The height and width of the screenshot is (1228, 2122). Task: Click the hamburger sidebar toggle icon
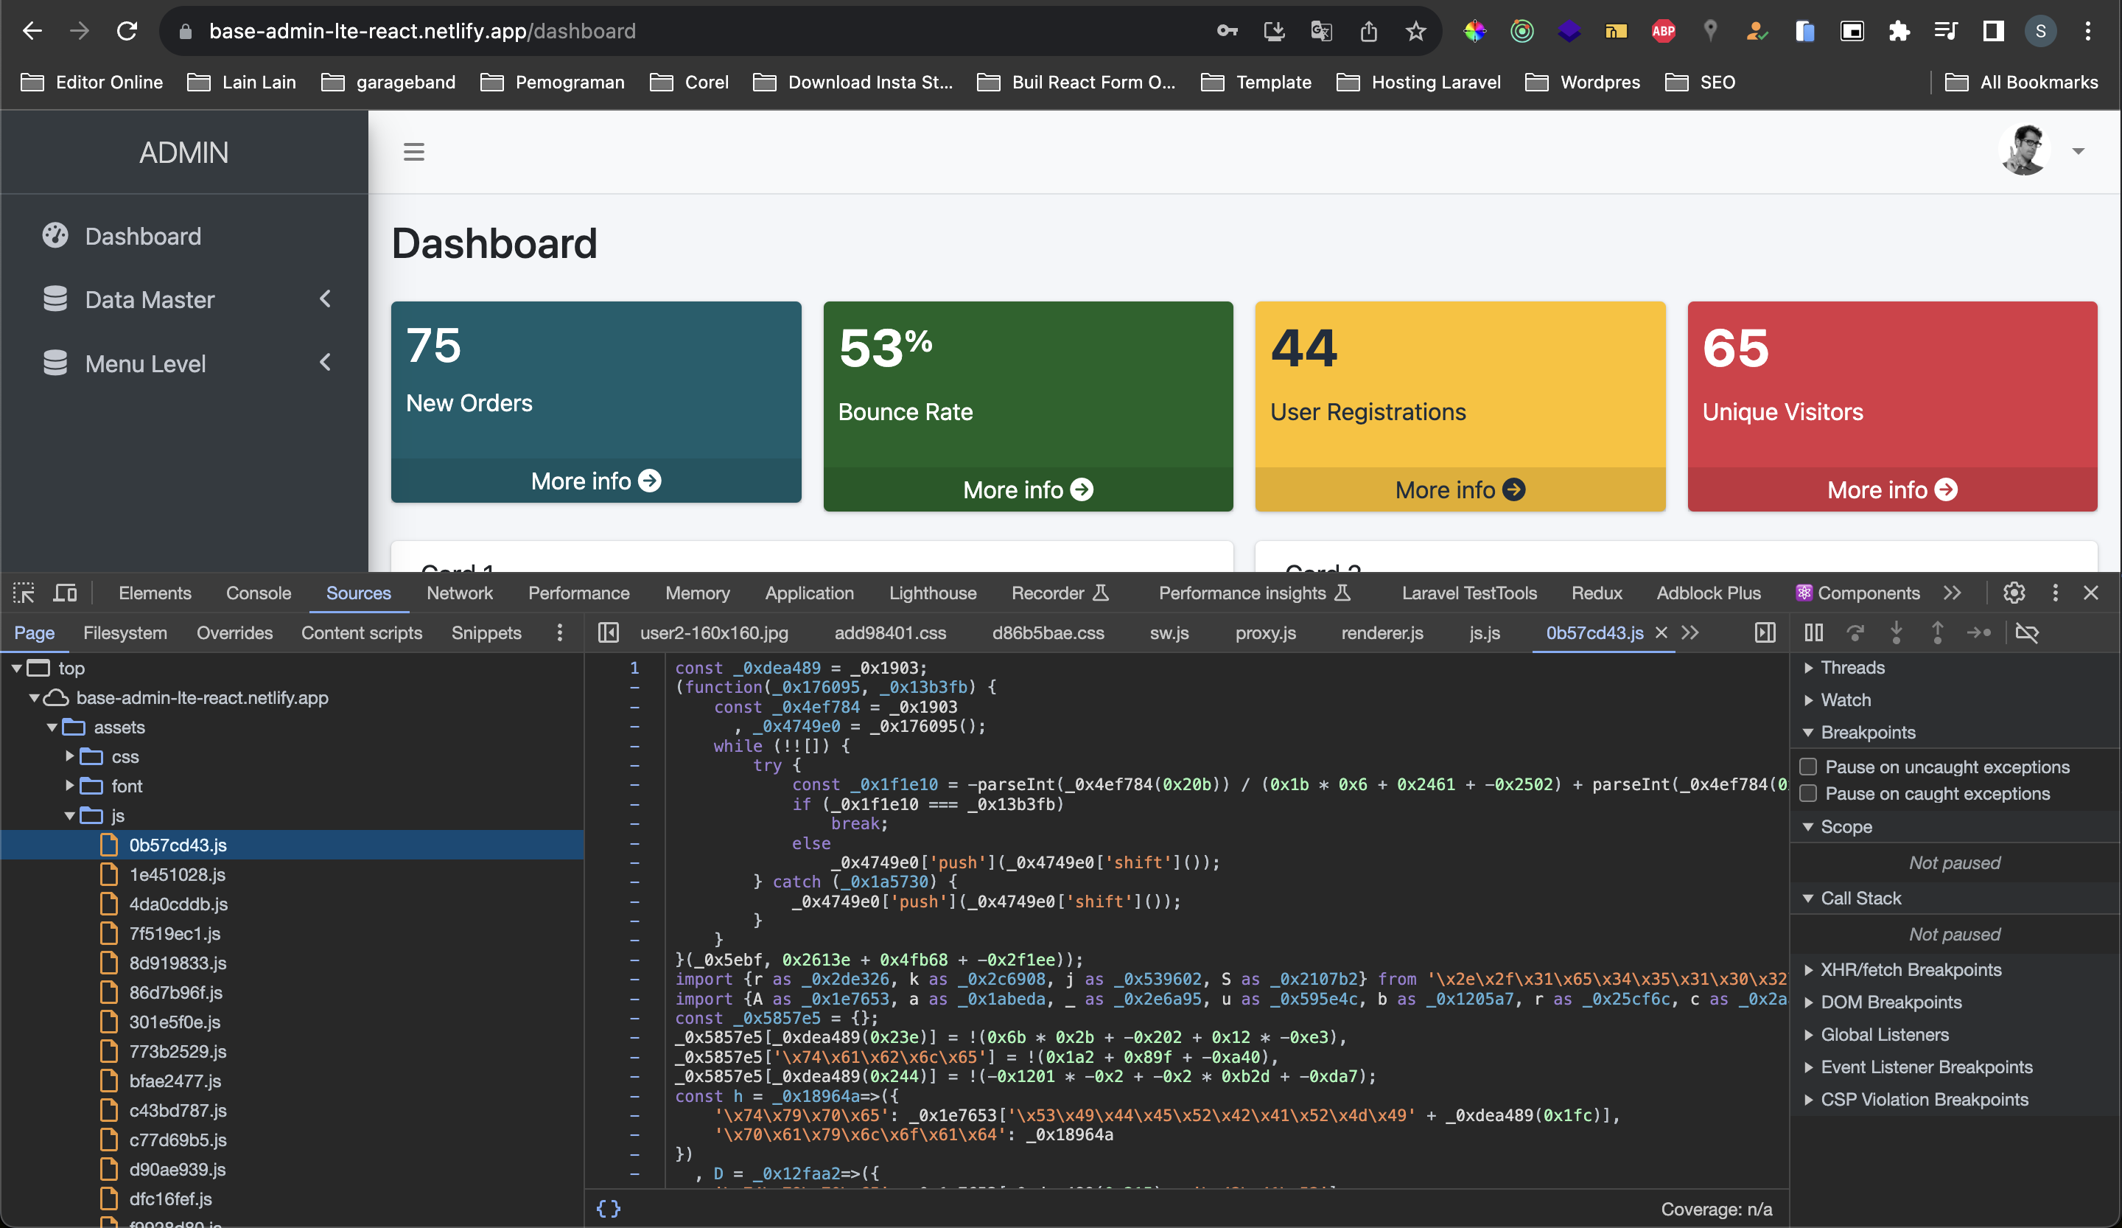(413, 152)
